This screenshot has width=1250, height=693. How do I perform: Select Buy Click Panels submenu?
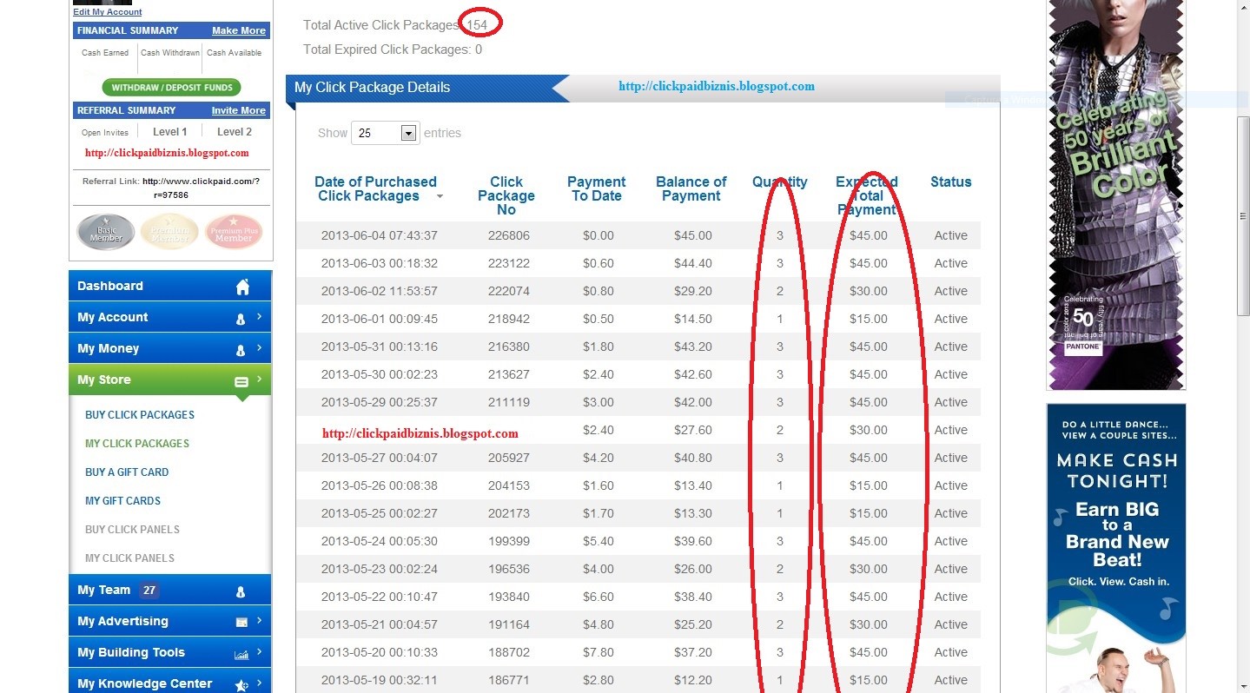[x=132, y=530]
